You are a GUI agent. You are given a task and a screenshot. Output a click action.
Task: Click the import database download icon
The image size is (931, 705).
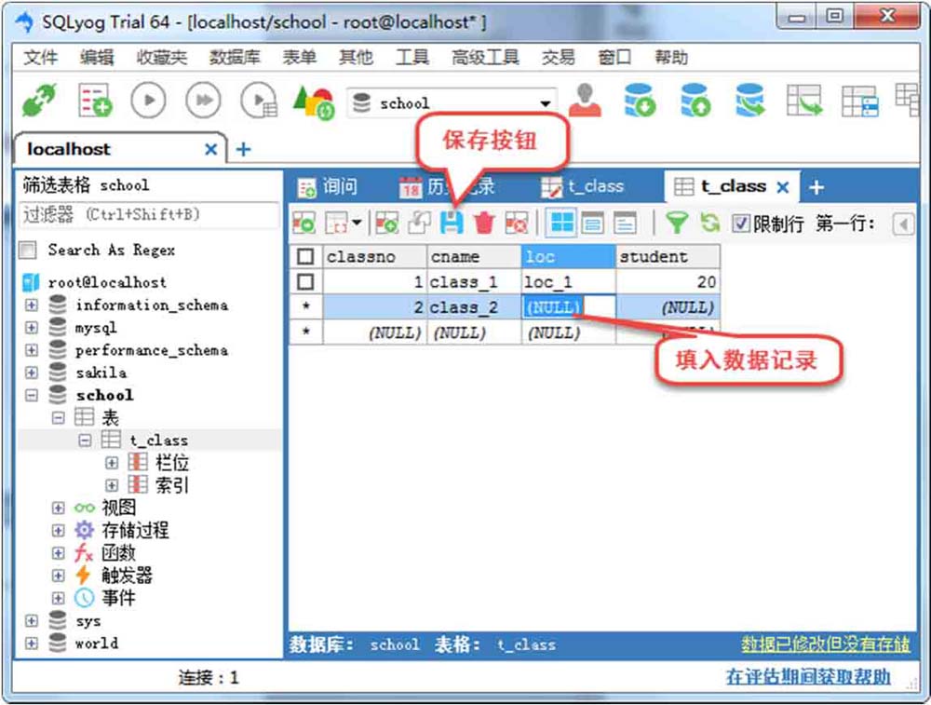click(641, 100)
